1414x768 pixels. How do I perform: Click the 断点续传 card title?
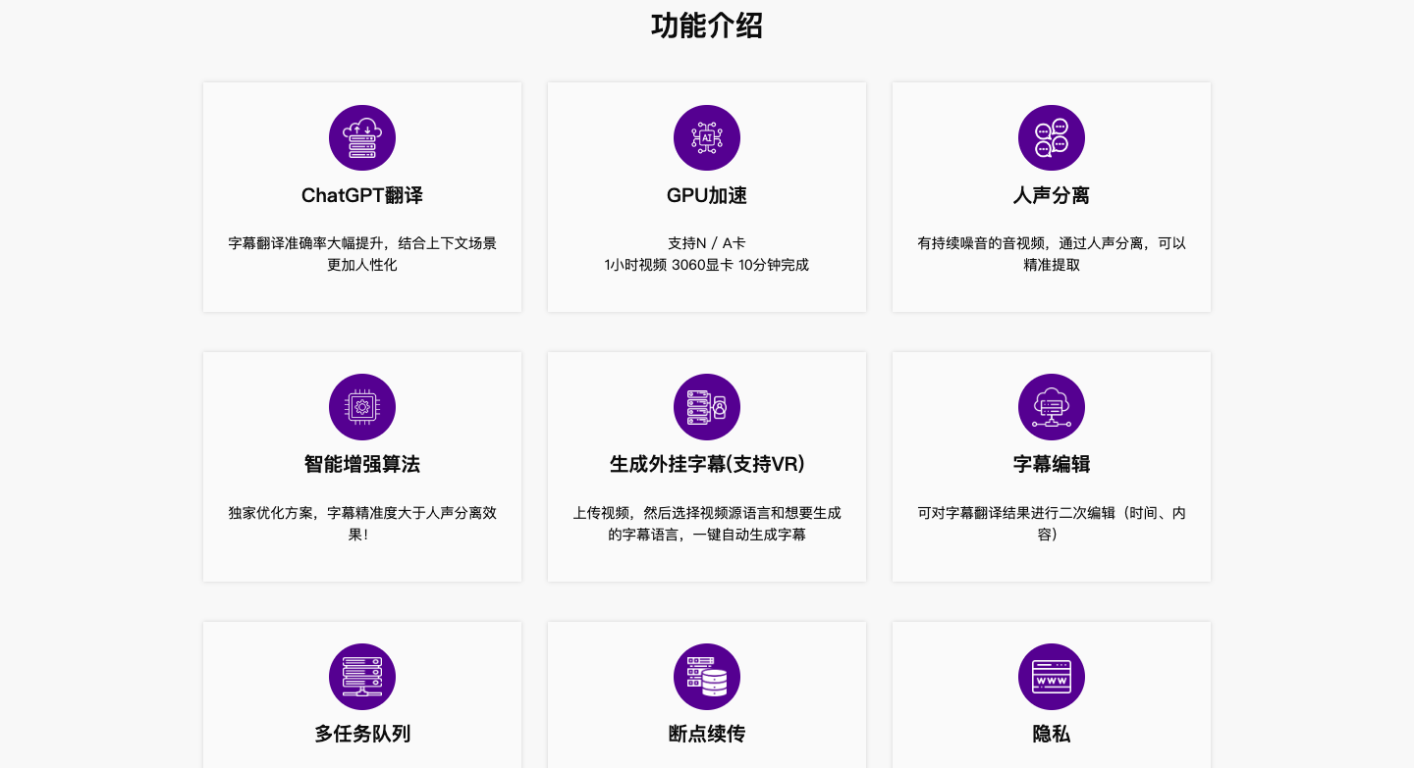pyautogui.click(x=707, y=734)
